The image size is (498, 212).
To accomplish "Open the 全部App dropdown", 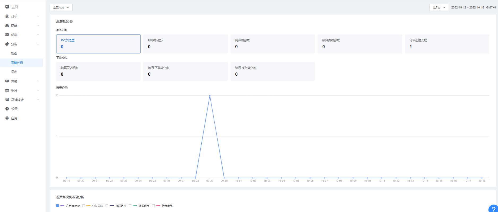I will pyautogui.click(x=61, y=7).
